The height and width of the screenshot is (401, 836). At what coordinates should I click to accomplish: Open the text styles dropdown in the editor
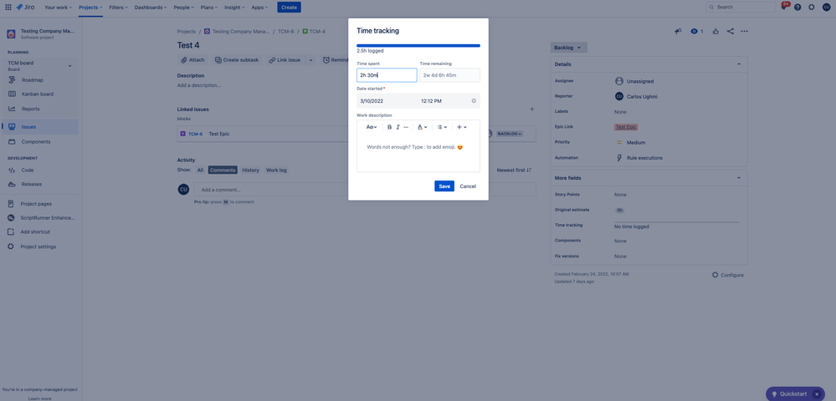tap(372, 127)
